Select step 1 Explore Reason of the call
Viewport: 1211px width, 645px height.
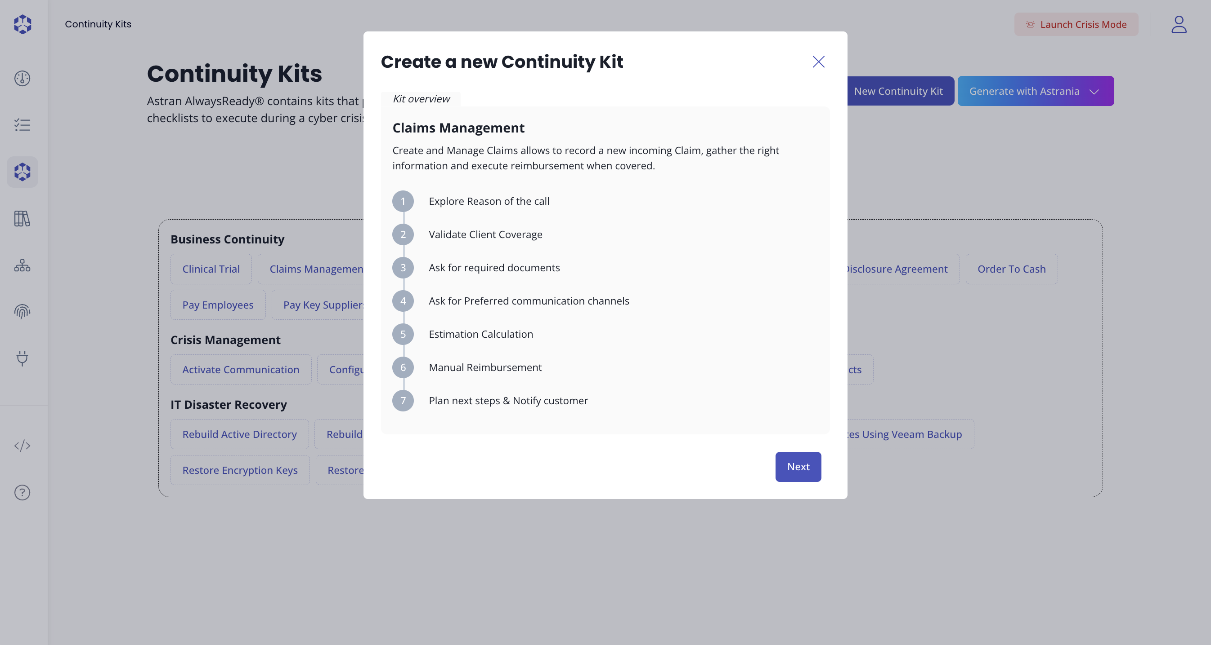point(489,201)
